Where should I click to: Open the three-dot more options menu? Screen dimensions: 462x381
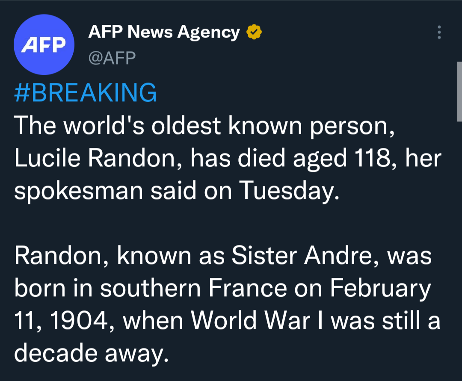[439, 32]
